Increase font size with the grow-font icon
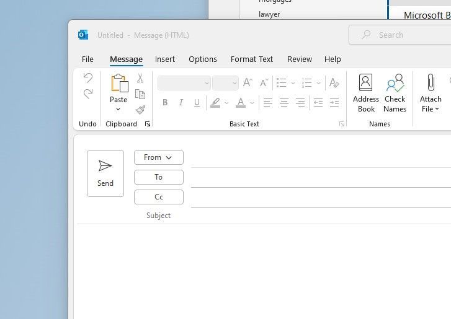The height and width of the screenshot is (319, 451). tap(248, 83)
